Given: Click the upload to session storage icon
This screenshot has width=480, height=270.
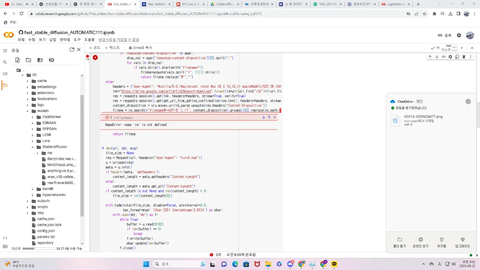Looking at the screenshot, I should point(17,60).
